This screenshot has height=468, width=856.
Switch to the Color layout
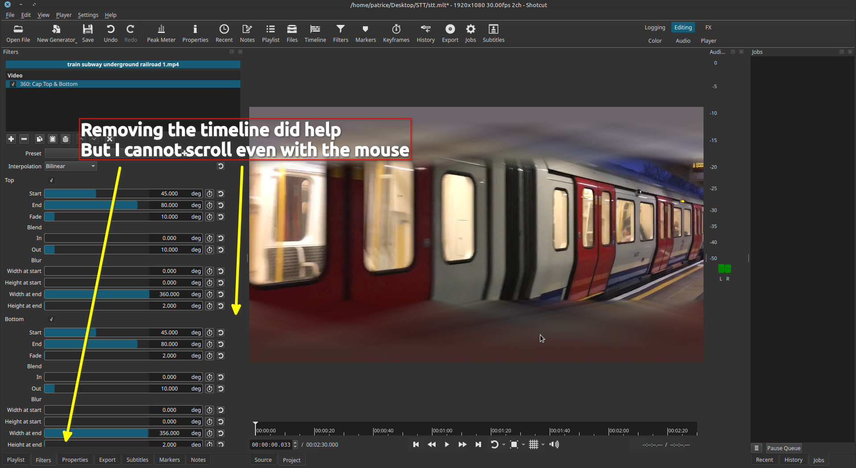pos(654,41)
